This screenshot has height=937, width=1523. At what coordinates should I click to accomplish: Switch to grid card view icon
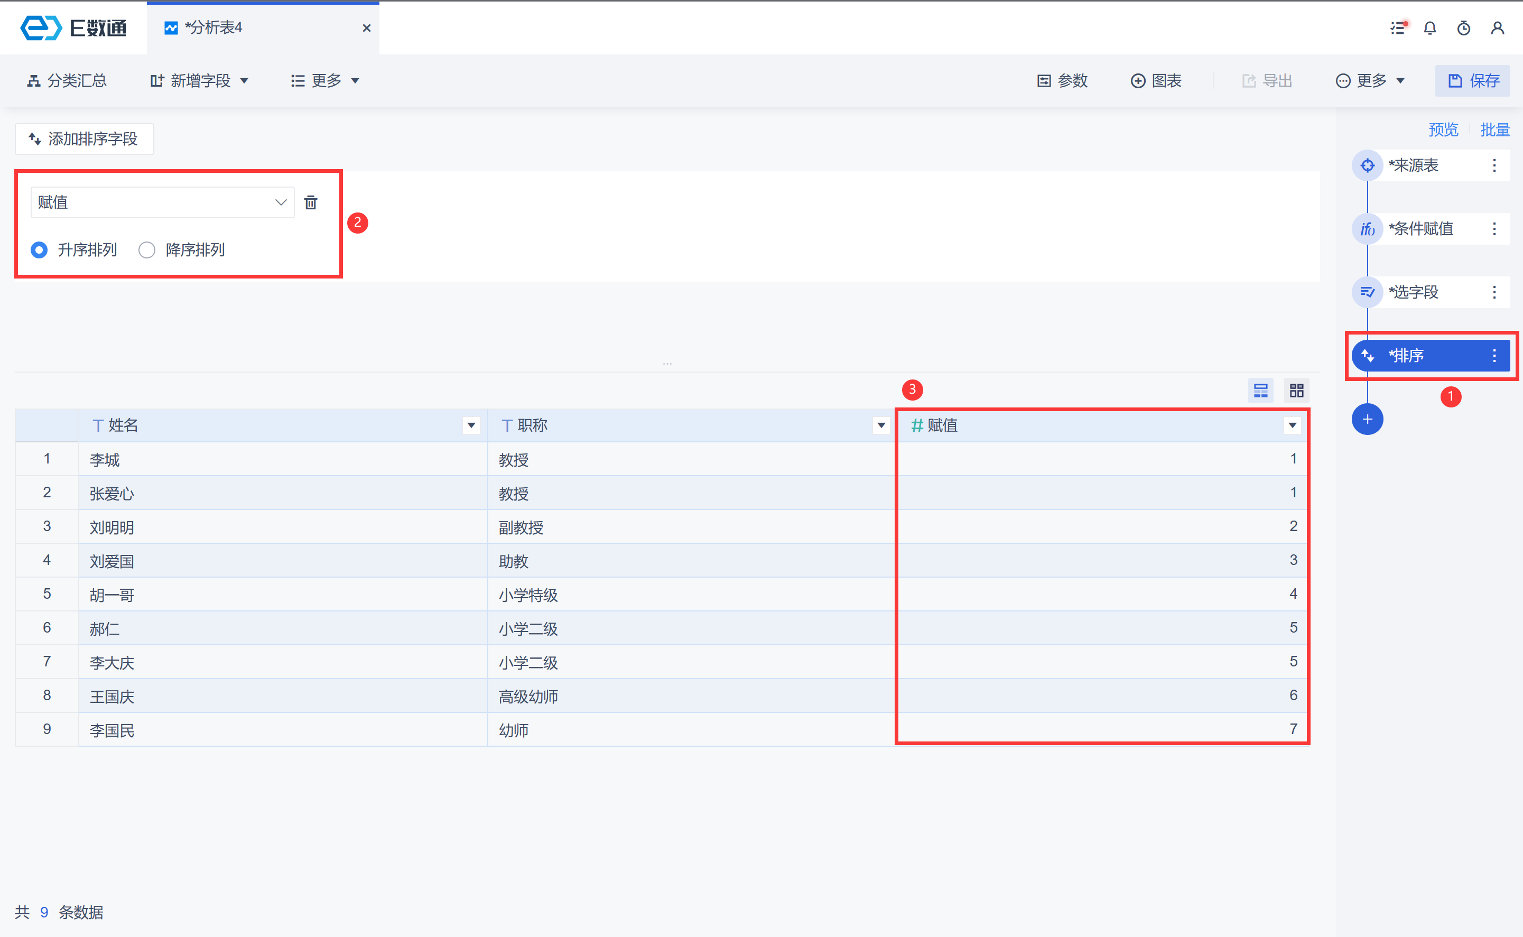[x=1296, y=391]
